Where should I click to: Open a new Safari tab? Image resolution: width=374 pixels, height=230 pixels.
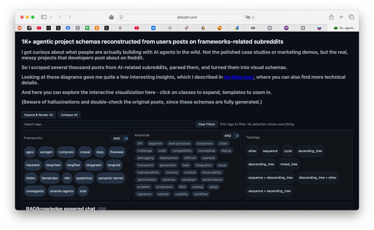pyautogui.click(x=341, y=17)
